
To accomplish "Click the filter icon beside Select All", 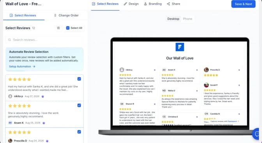I will tap(58, 28).
